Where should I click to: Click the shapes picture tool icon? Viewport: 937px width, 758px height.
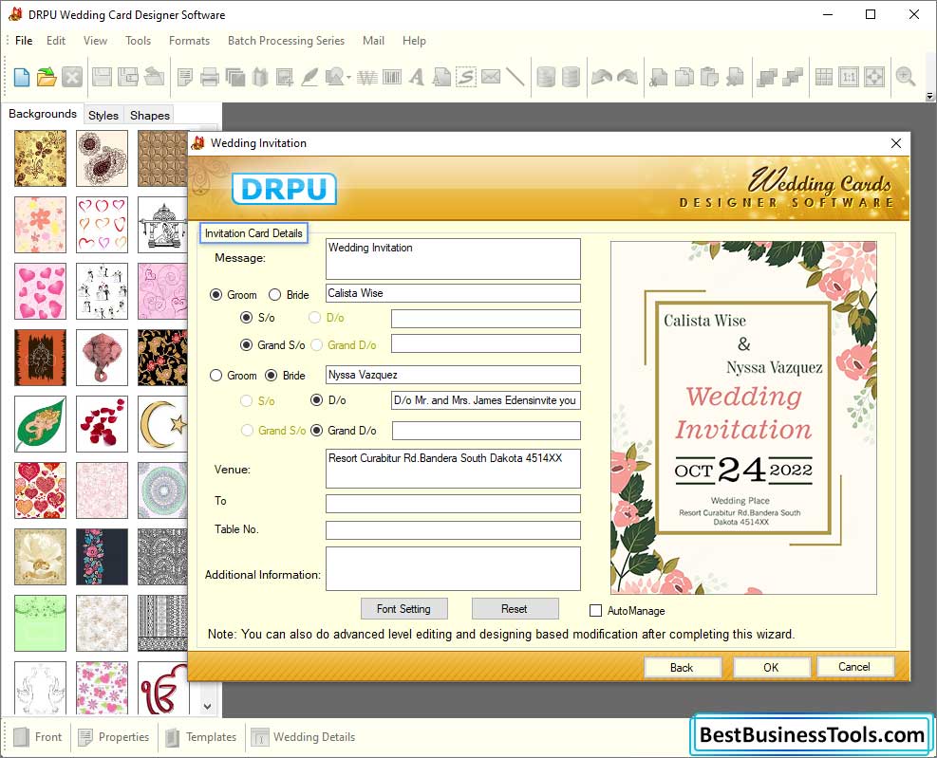click(334, 77)
